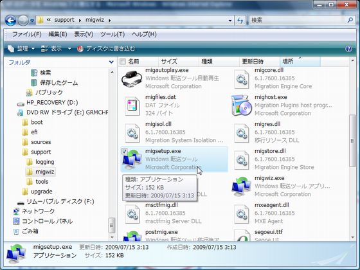Click the file list vertical scrollbar thumb
Image resolution: width=360 pixels, height=270 pixels.
352,141
